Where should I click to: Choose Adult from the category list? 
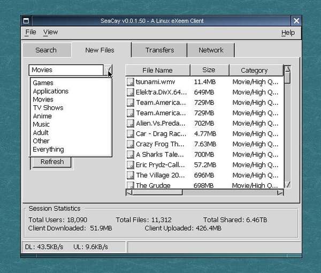point(41,132)
